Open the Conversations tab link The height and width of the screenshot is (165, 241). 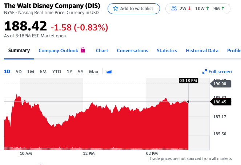coord(132,50)
